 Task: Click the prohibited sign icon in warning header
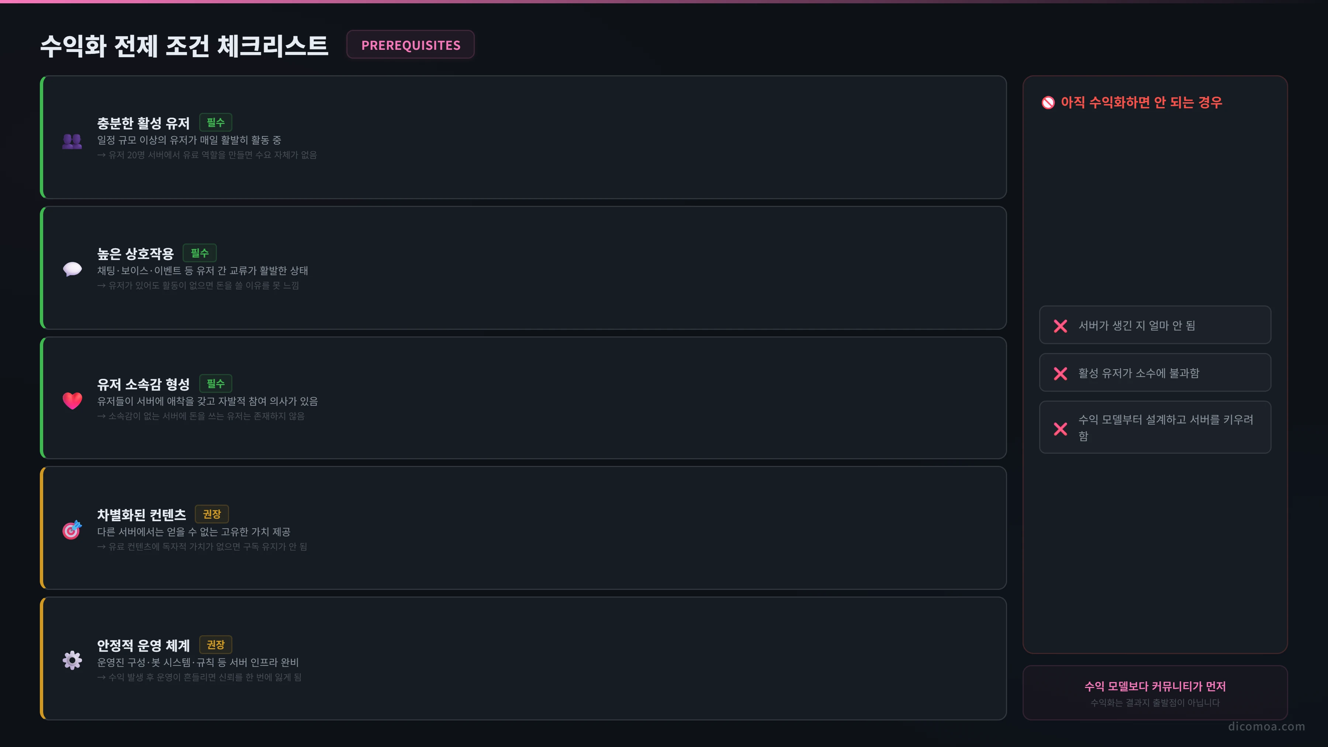click(1048, 103)
